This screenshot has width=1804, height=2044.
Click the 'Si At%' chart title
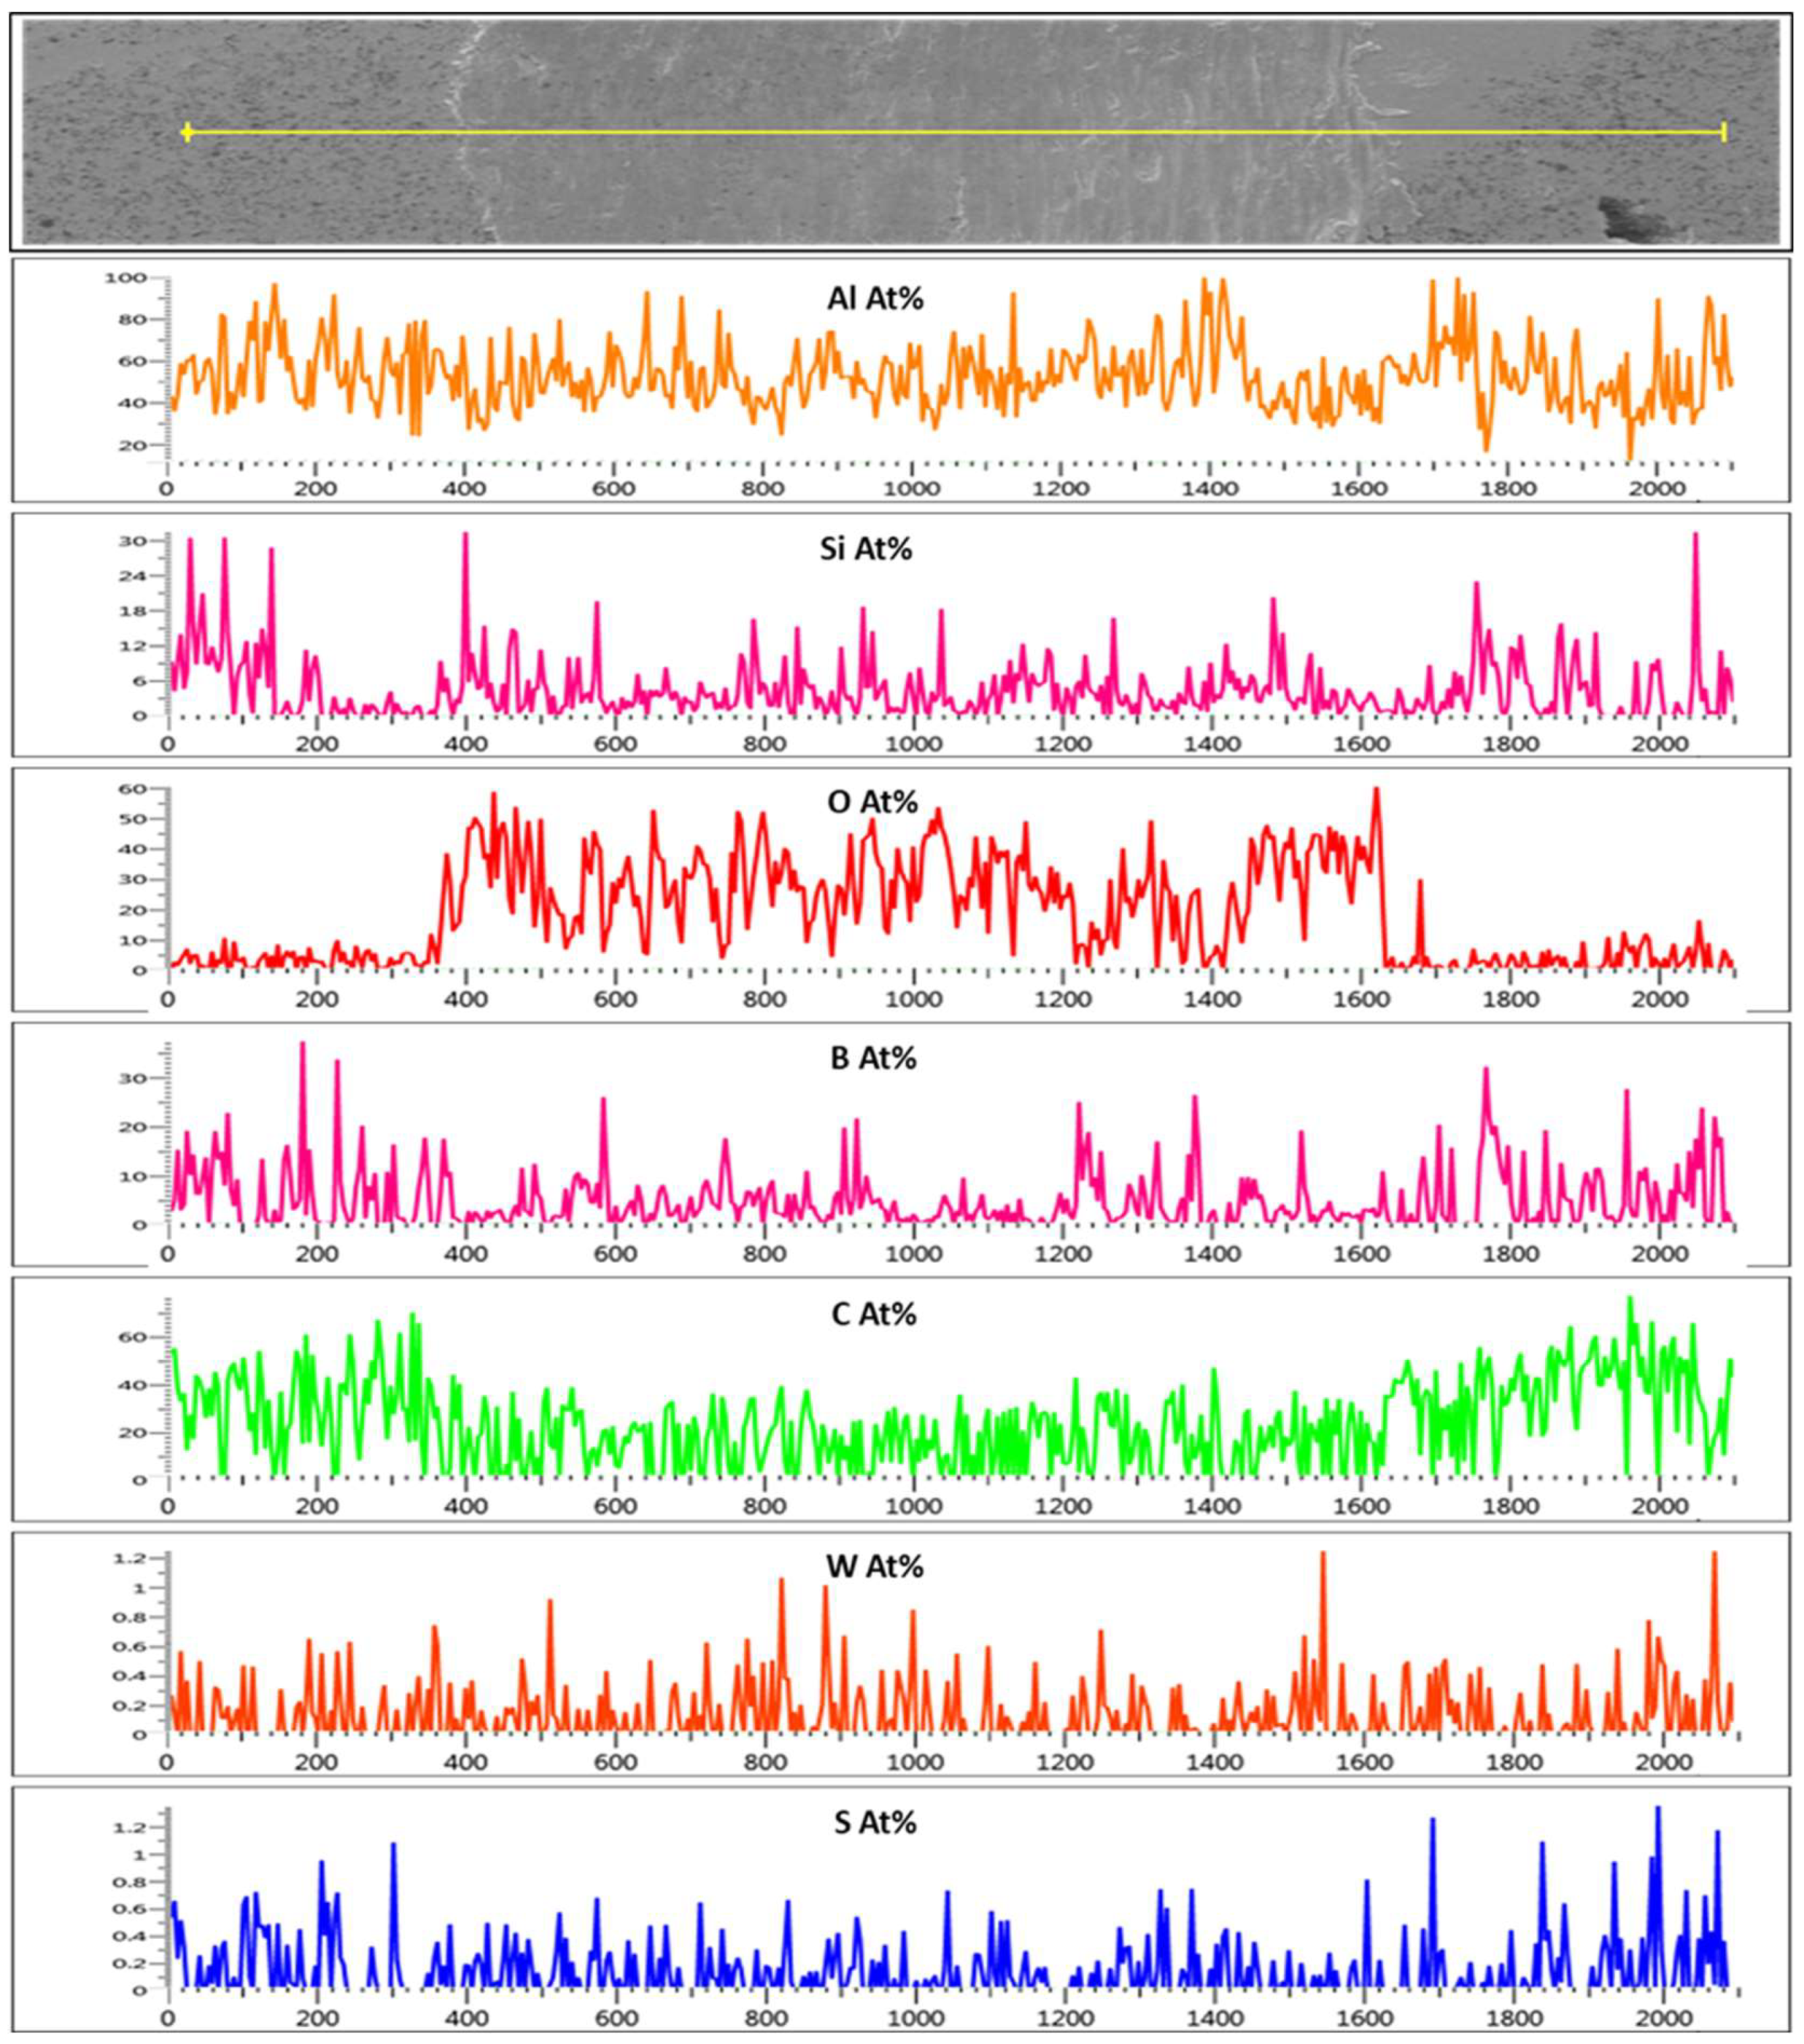[x=866, y=549]
